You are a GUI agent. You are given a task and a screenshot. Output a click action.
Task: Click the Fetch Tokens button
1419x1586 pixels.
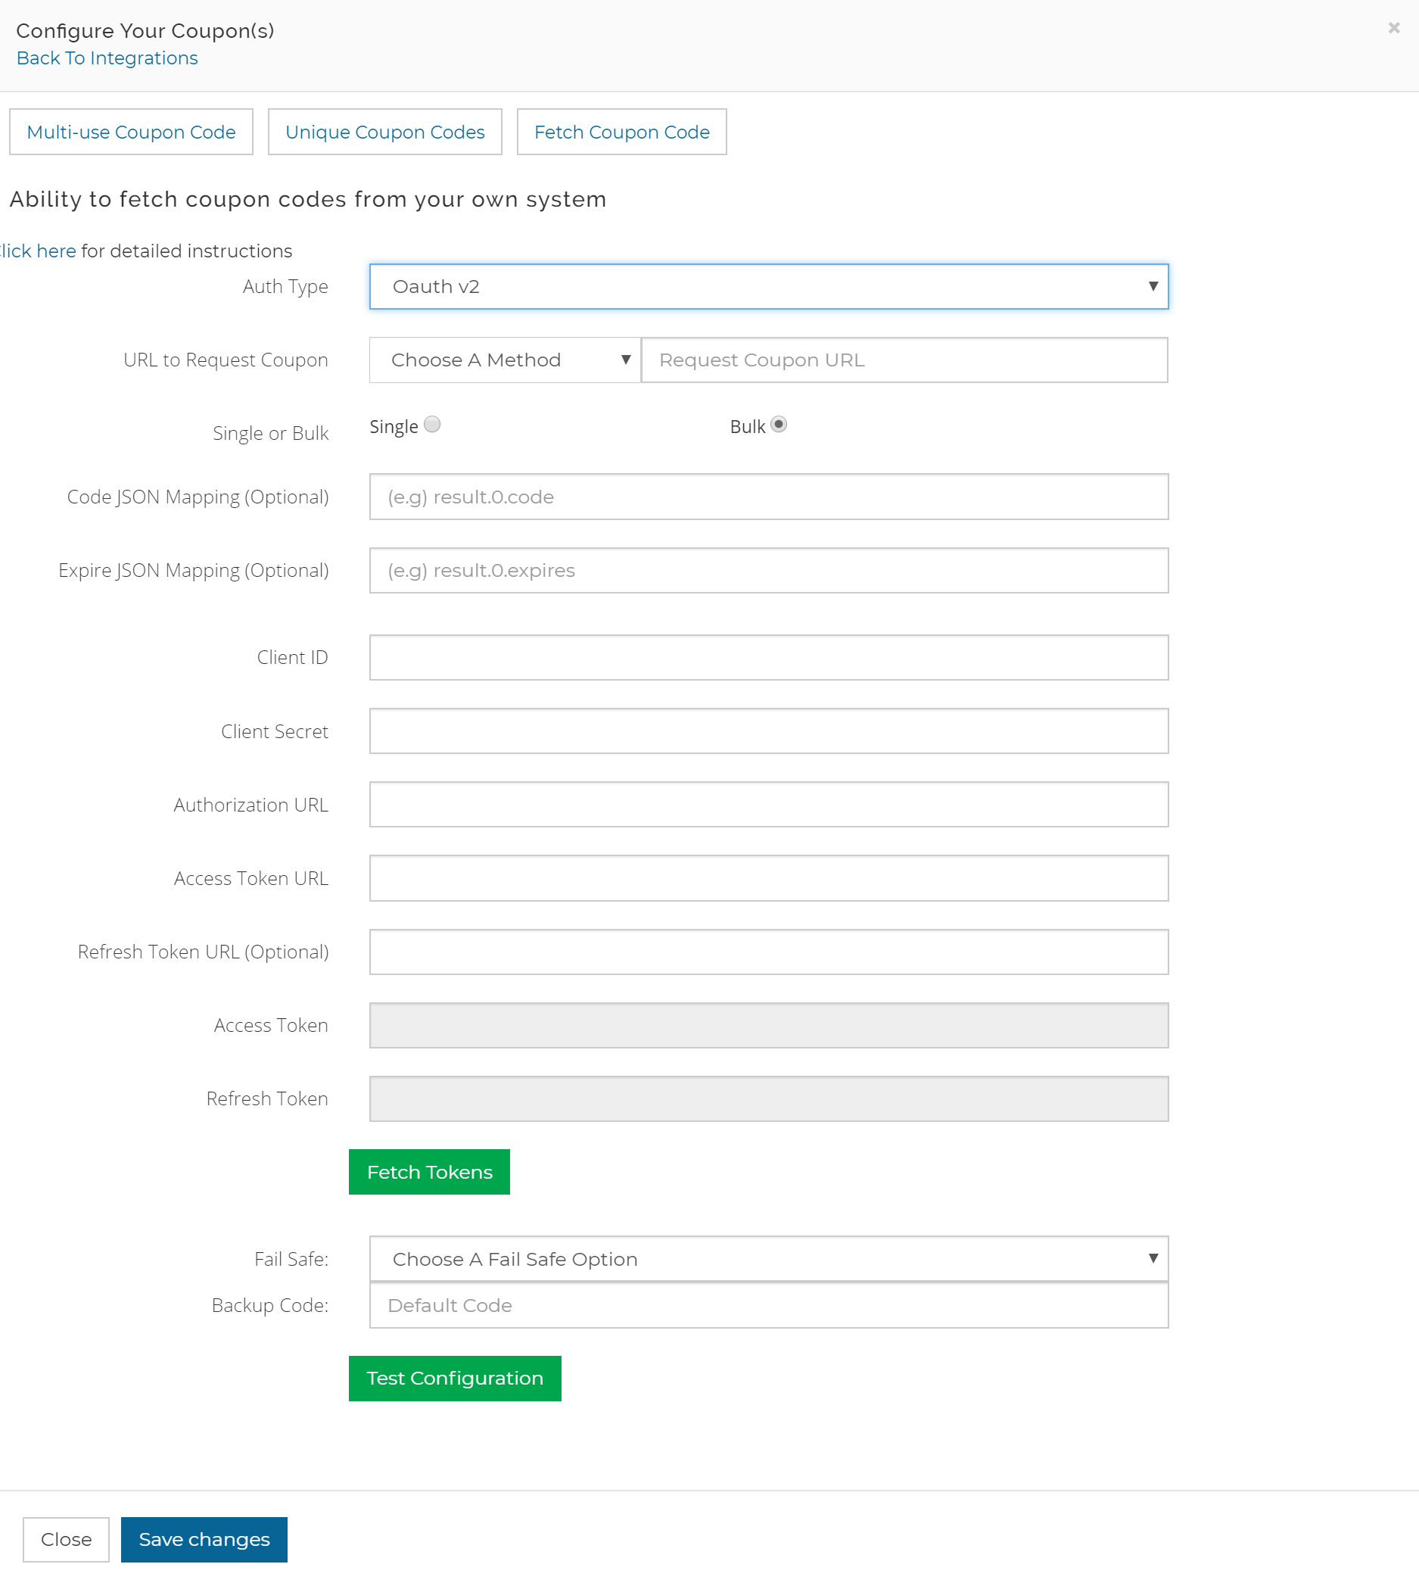[429, 1171]
